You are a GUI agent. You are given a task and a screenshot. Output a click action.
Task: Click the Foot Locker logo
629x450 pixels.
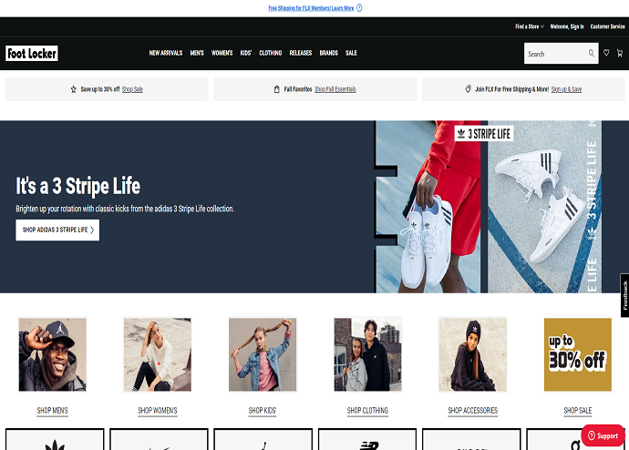pyautogui.click(x=32, y=54)
